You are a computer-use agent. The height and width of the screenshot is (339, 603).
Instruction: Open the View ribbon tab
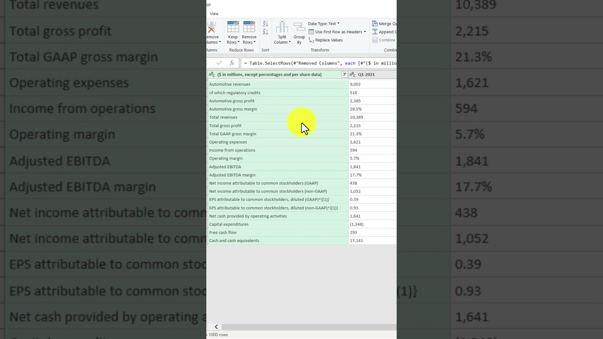(x=214, y=14)
